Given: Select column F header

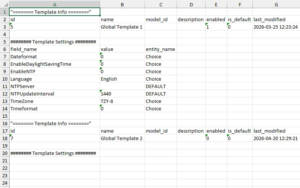Looking at the screenshot, I should [240, 4].
